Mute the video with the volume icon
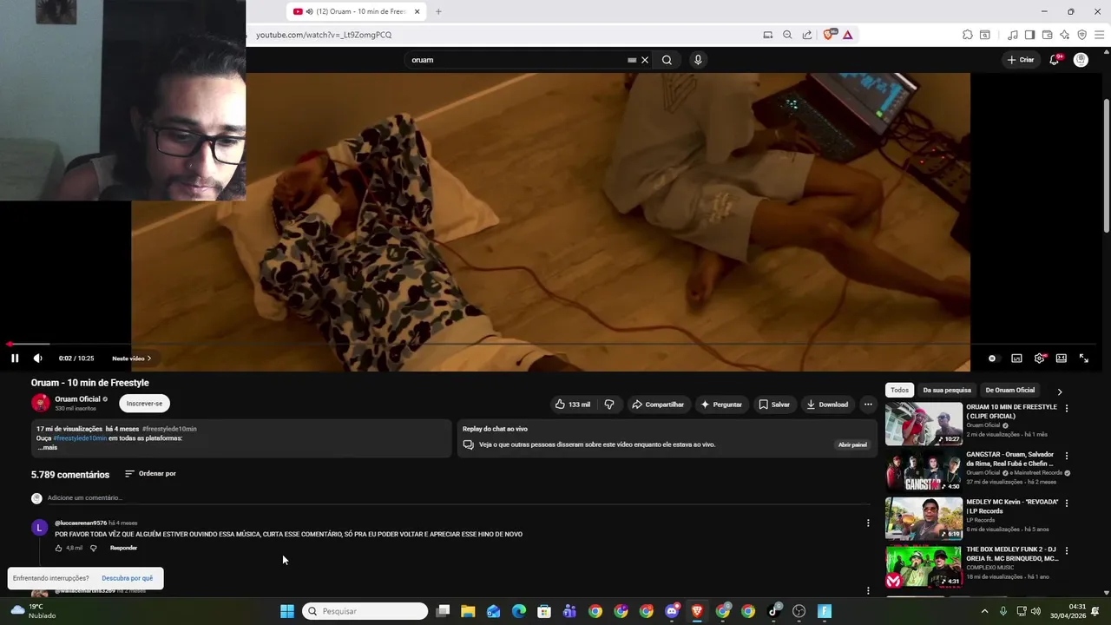Viewport: 1111px width, 625px height. (x=37, y=359)
